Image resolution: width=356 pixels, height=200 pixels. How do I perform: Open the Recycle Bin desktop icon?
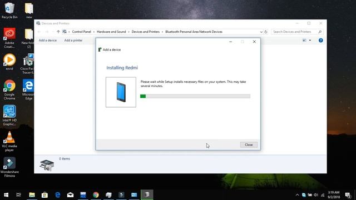click(9, 11)
